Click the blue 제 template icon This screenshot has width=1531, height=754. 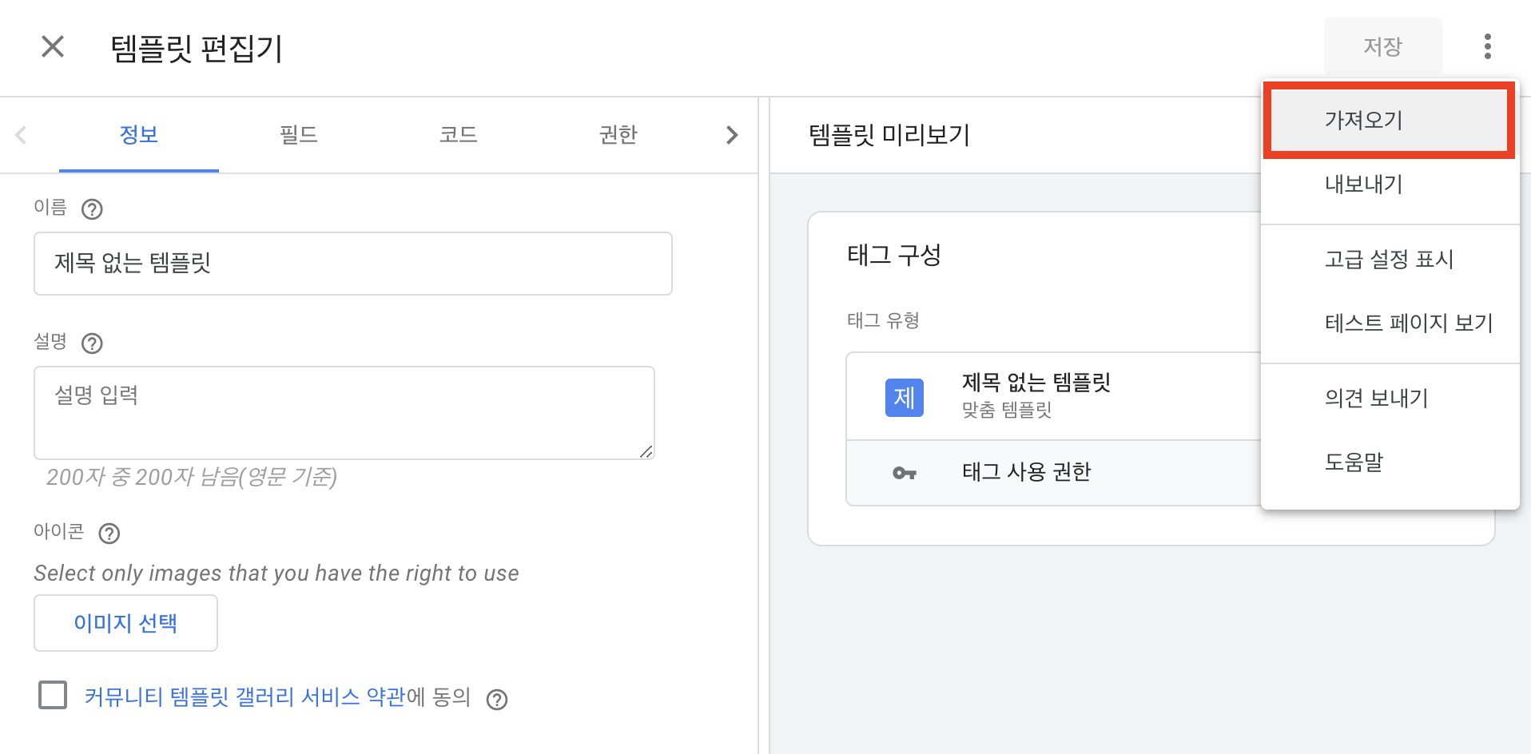[x=904, y=396]
